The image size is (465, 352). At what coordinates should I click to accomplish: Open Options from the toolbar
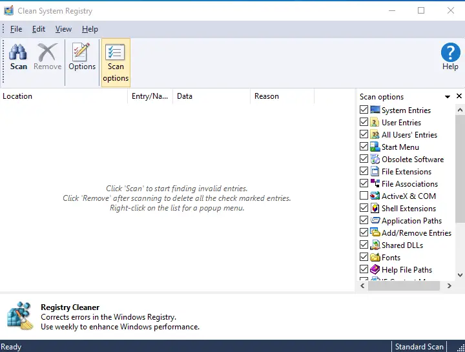[x=82, y=57]
